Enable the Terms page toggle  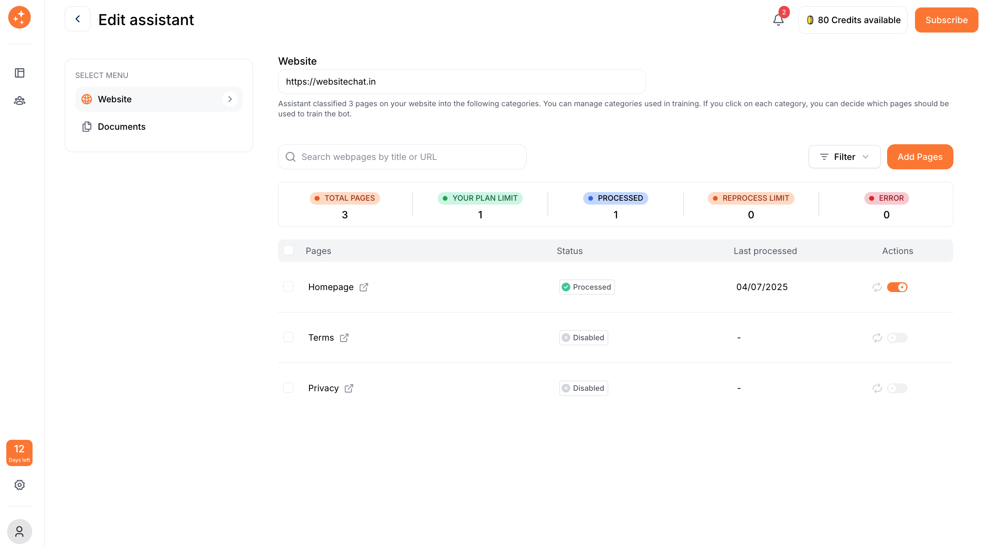coord(897,338)
